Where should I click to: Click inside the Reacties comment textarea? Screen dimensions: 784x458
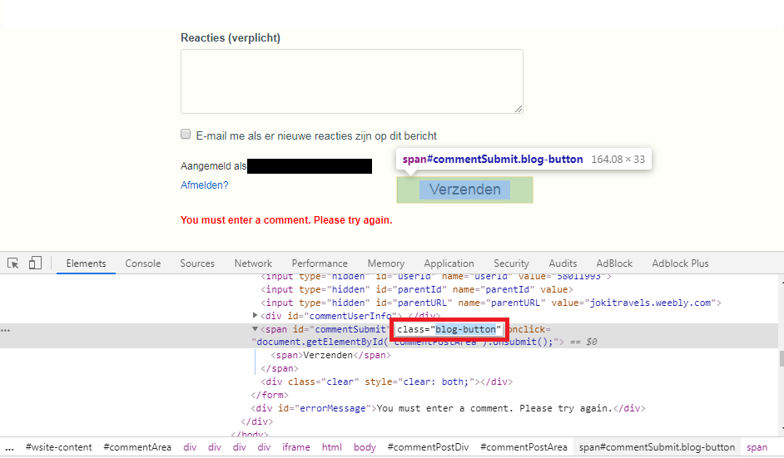point(351,81)
